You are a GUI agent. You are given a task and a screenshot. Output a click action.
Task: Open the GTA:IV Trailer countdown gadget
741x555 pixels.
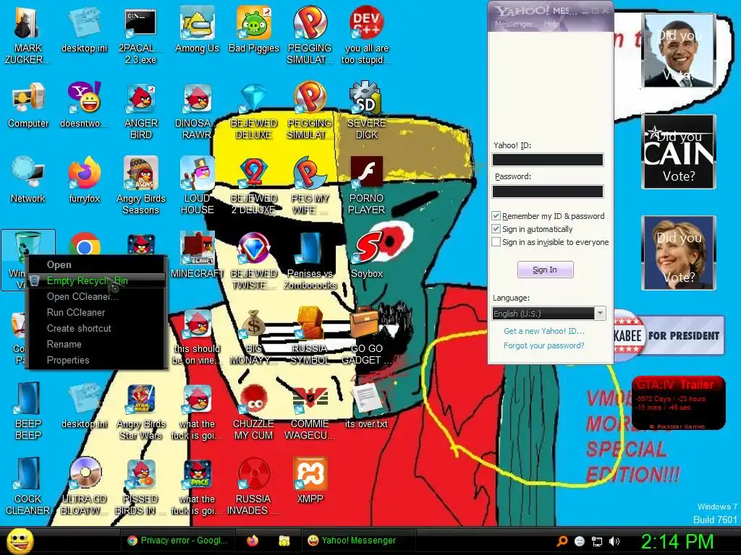pyautogui.click(x=678, y=403)
